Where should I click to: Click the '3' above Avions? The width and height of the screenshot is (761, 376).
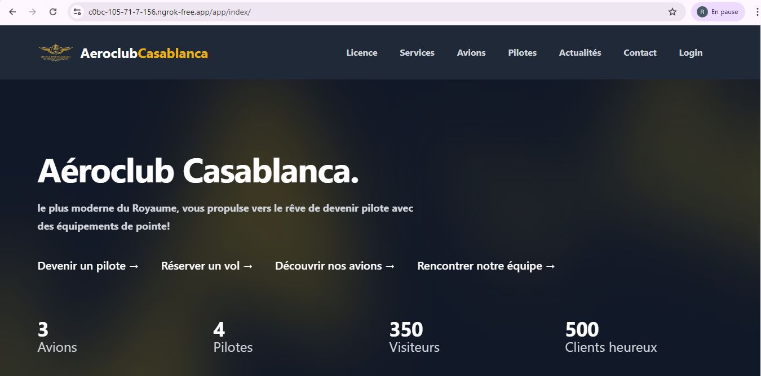coord(43,329)
